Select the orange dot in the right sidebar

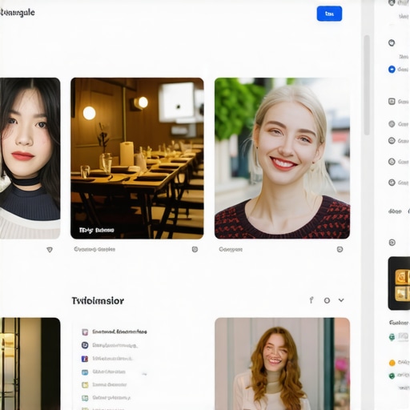click(x=392, y=363)
